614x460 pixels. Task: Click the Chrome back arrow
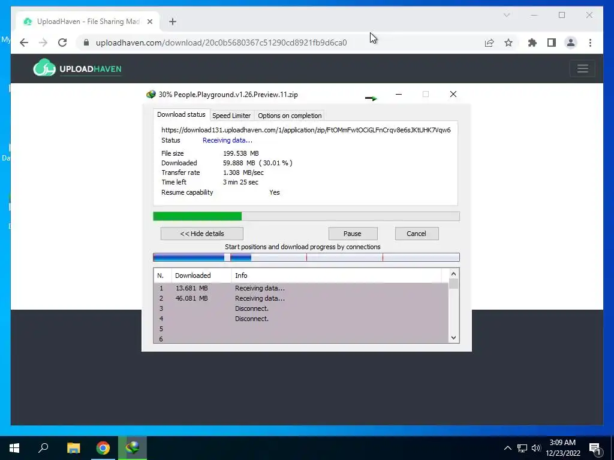coord(24,43)
